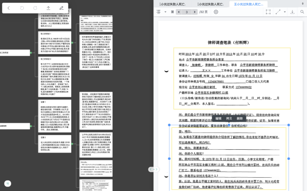Click 删除 in the excerpt popup menu

click(x=239, y=119)
